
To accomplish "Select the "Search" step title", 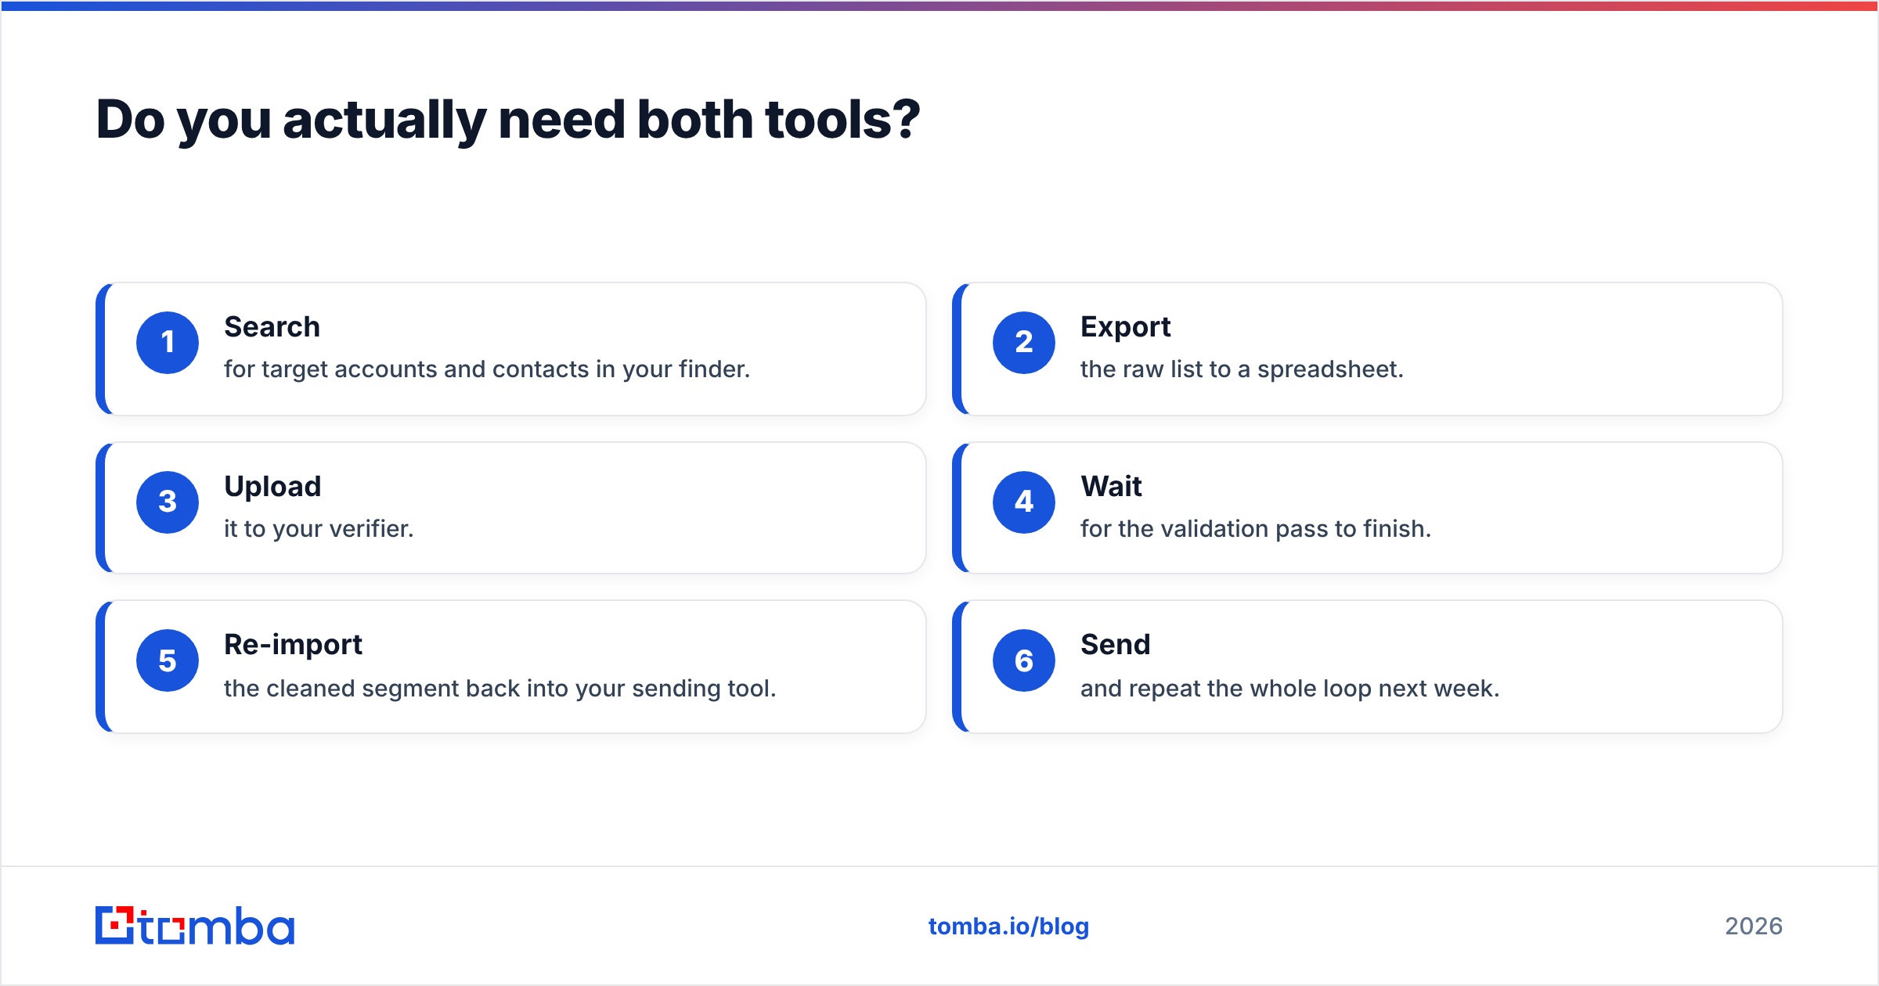I will [x=272, y=327].
